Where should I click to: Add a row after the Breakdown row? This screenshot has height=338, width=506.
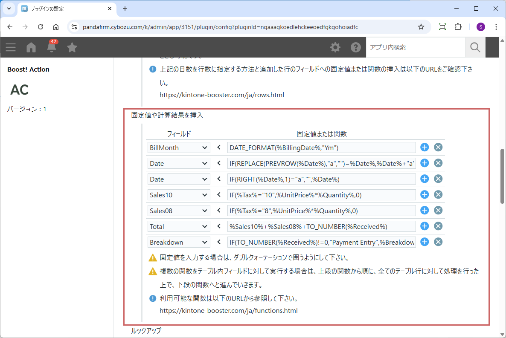pyautogui.click(x=425, y=242)
